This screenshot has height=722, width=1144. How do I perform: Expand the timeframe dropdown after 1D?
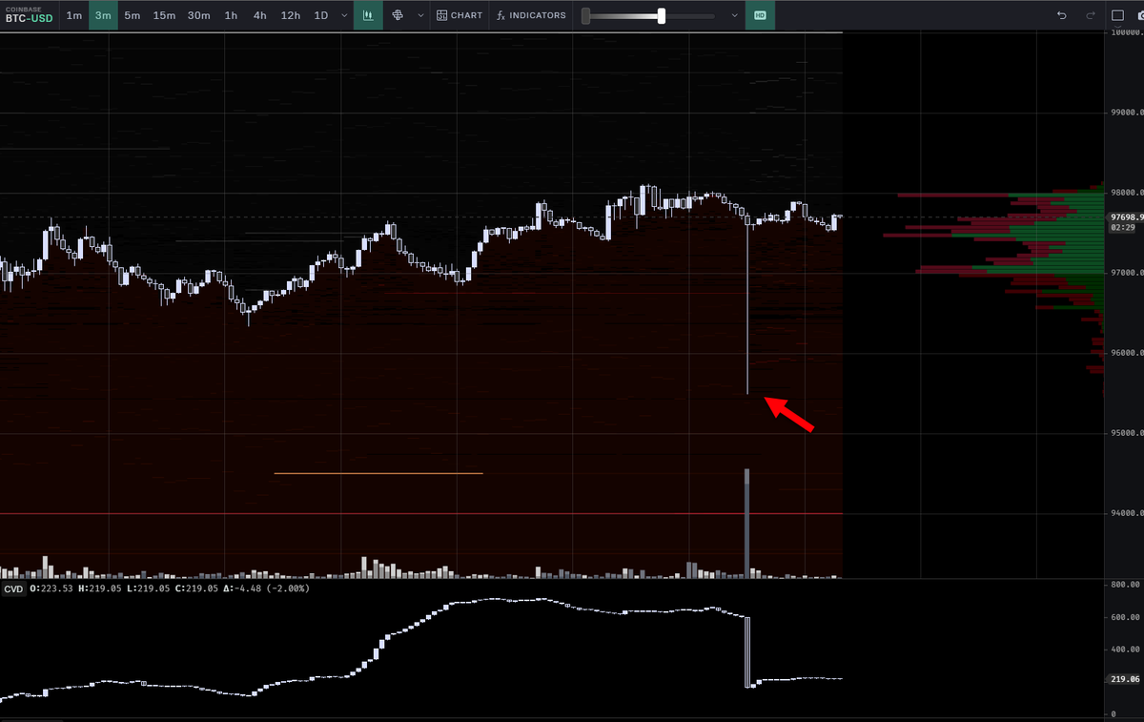[x=342, y=15]
